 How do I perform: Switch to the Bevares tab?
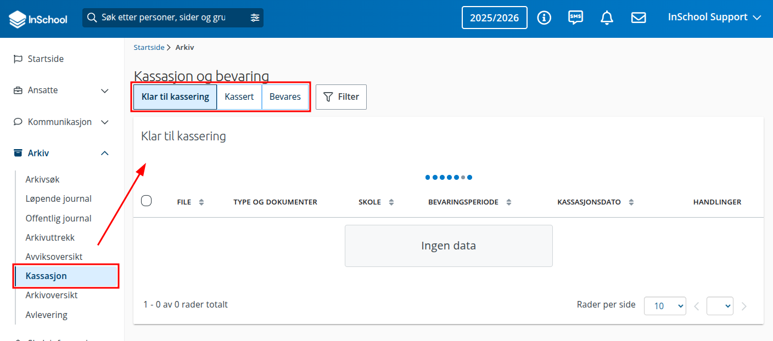(x=285, y=97)
